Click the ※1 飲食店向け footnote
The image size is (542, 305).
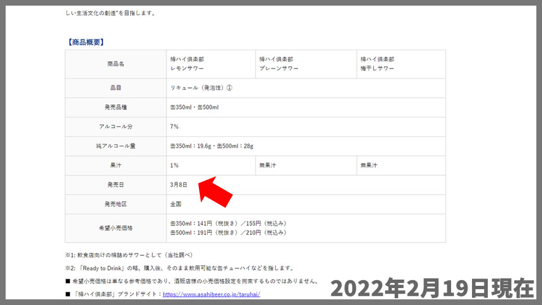129,255
